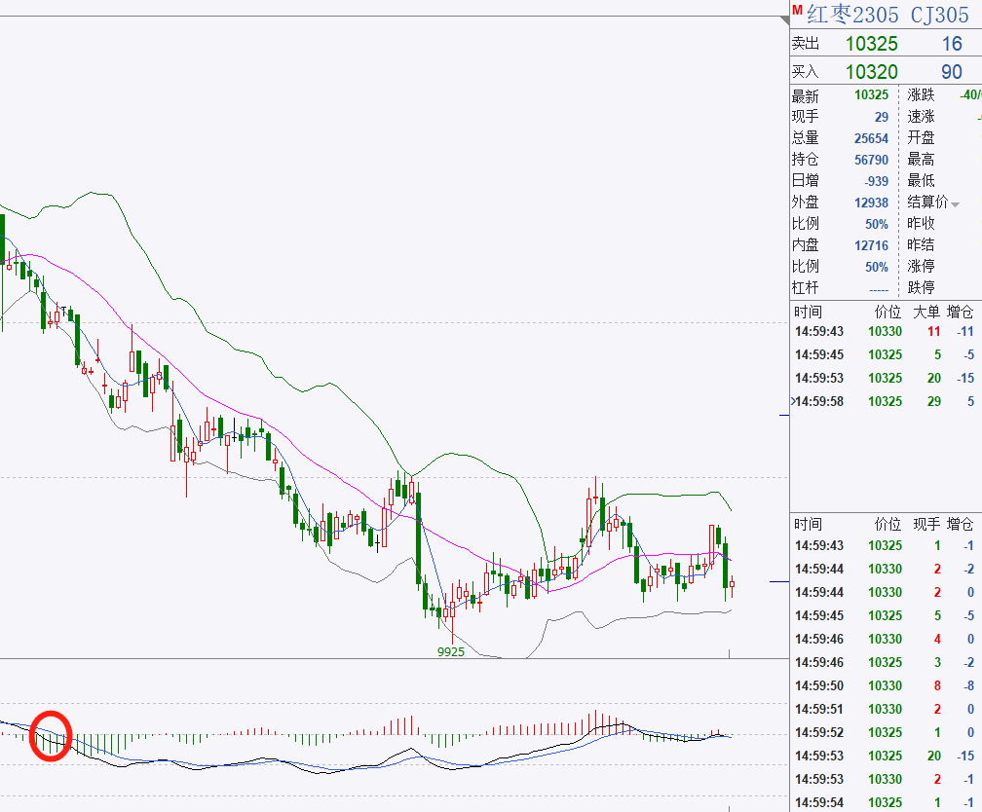
Task: Open the 结算价 dropdown arrow
Action: (x=956, y=203)
